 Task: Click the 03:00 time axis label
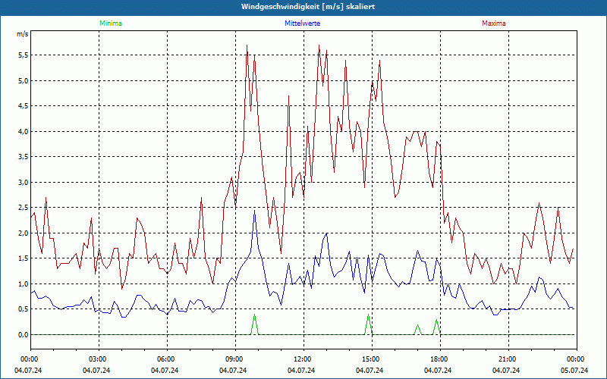99,359
